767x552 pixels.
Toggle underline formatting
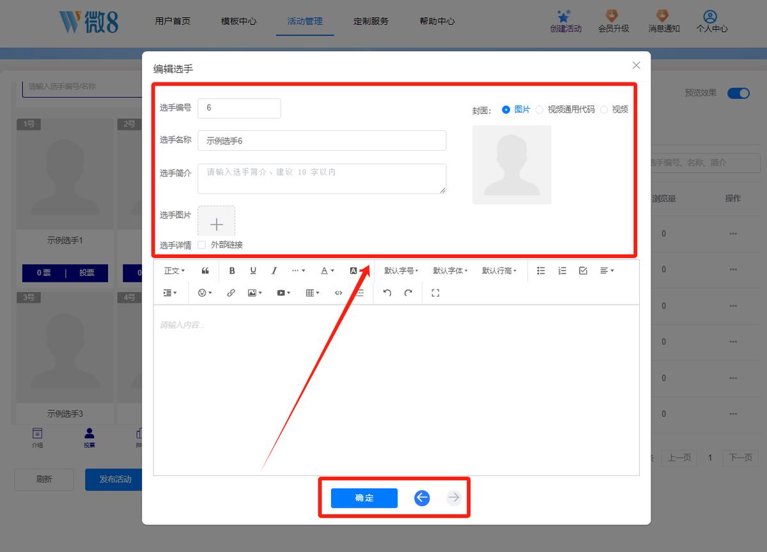253,271
